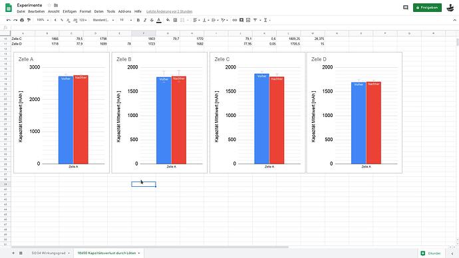This screenshot has height=258, width=459.
Task: Click the red Nachher bar in Zelle B
Action: pyautogui.click(x=179, y=120)
